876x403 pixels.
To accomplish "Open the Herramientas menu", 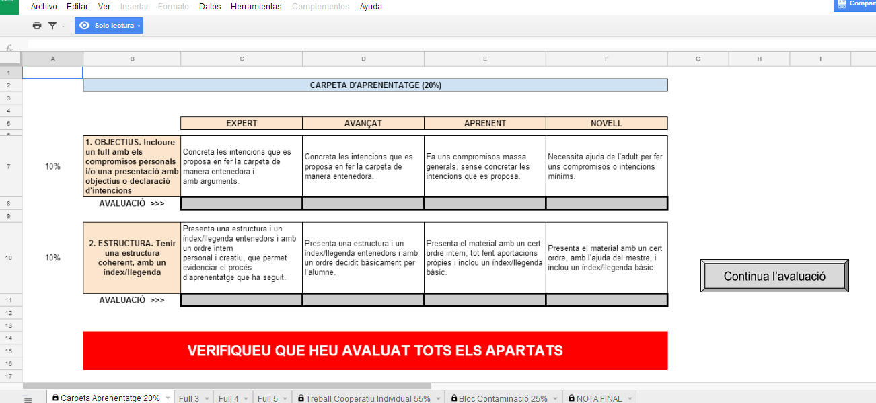I will tap(256, 7).
